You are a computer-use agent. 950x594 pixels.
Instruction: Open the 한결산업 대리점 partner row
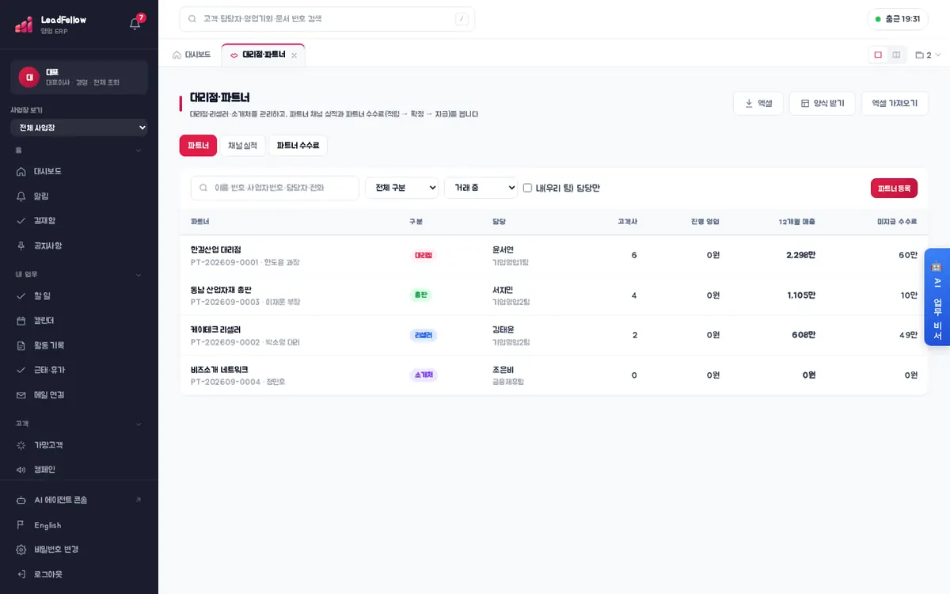553,255
